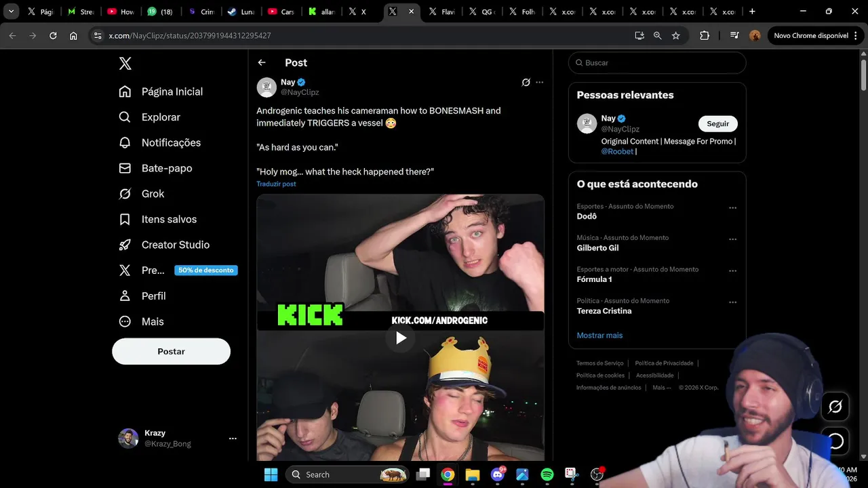
Task: Go to Página Inicial
Action: (161, 91)
